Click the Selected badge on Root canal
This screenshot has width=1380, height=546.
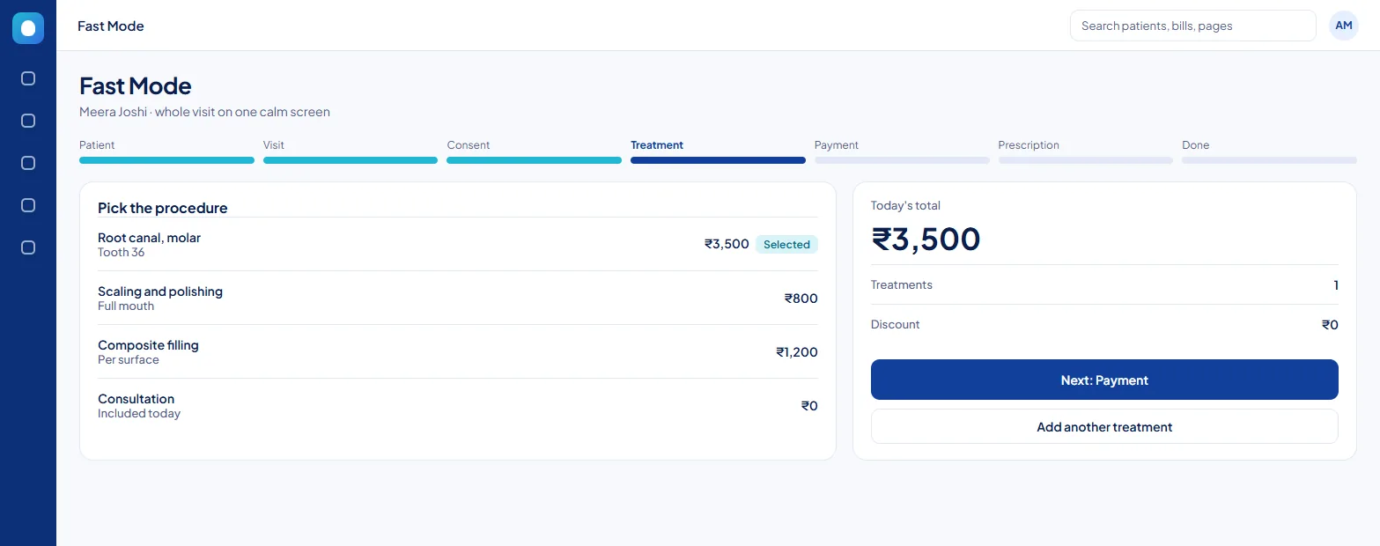[786, 245]
